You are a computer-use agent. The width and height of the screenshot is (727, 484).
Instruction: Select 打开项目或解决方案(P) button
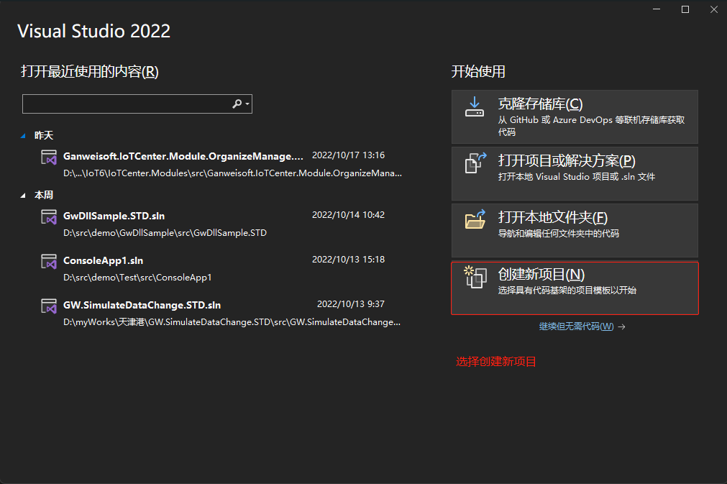(575, 174)
